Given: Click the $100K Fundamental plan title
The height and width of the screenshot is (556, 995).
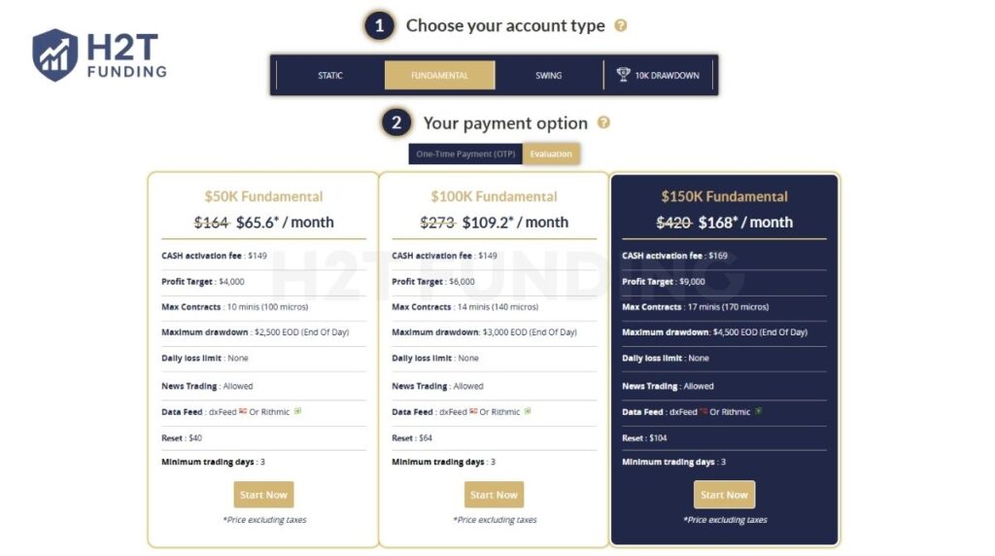Looking at the screenshot, I should [494, 196].
